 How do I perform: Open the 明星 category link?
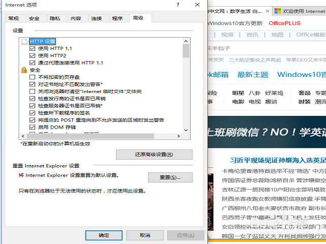pyautogui.click(x=238, y=93)
